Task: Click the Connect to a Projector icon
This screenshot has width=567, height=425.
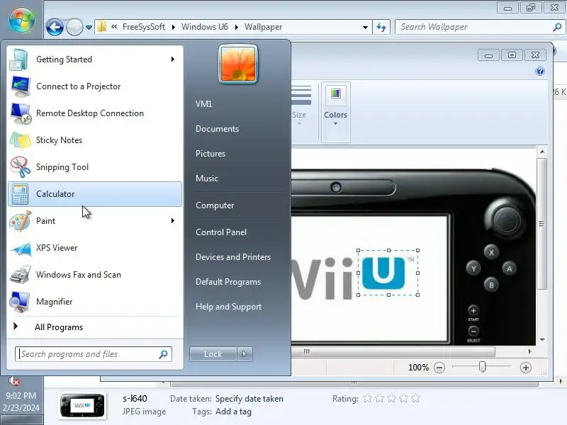Action: pyautogui.click(x=21, y=86)
